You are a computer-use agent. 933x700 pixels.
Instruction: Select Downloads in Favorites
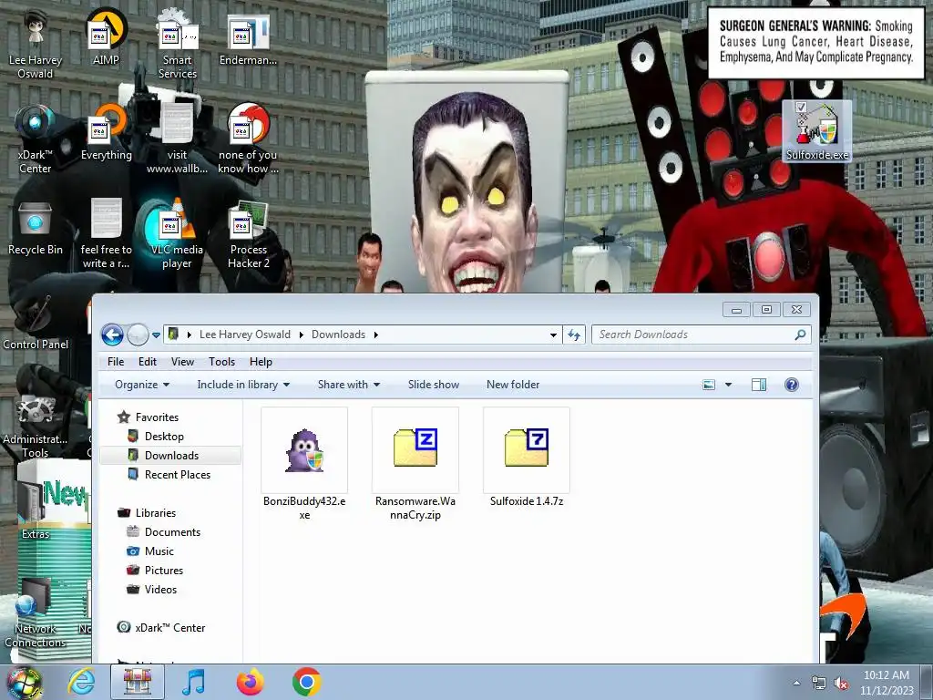pyautogui.click(x=171, y=456)
